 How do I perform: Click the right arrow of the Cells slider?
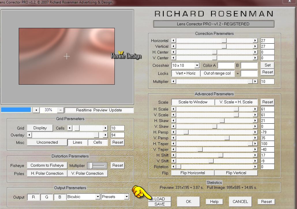(x=106, y=128)
